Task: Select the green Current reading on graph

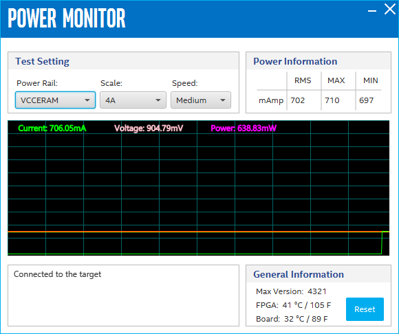Action: 52,128
